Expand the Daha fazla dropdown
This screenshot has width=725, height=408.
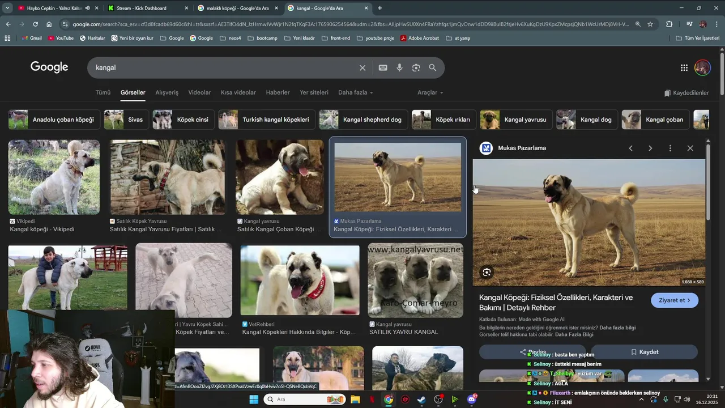(355, 92)
